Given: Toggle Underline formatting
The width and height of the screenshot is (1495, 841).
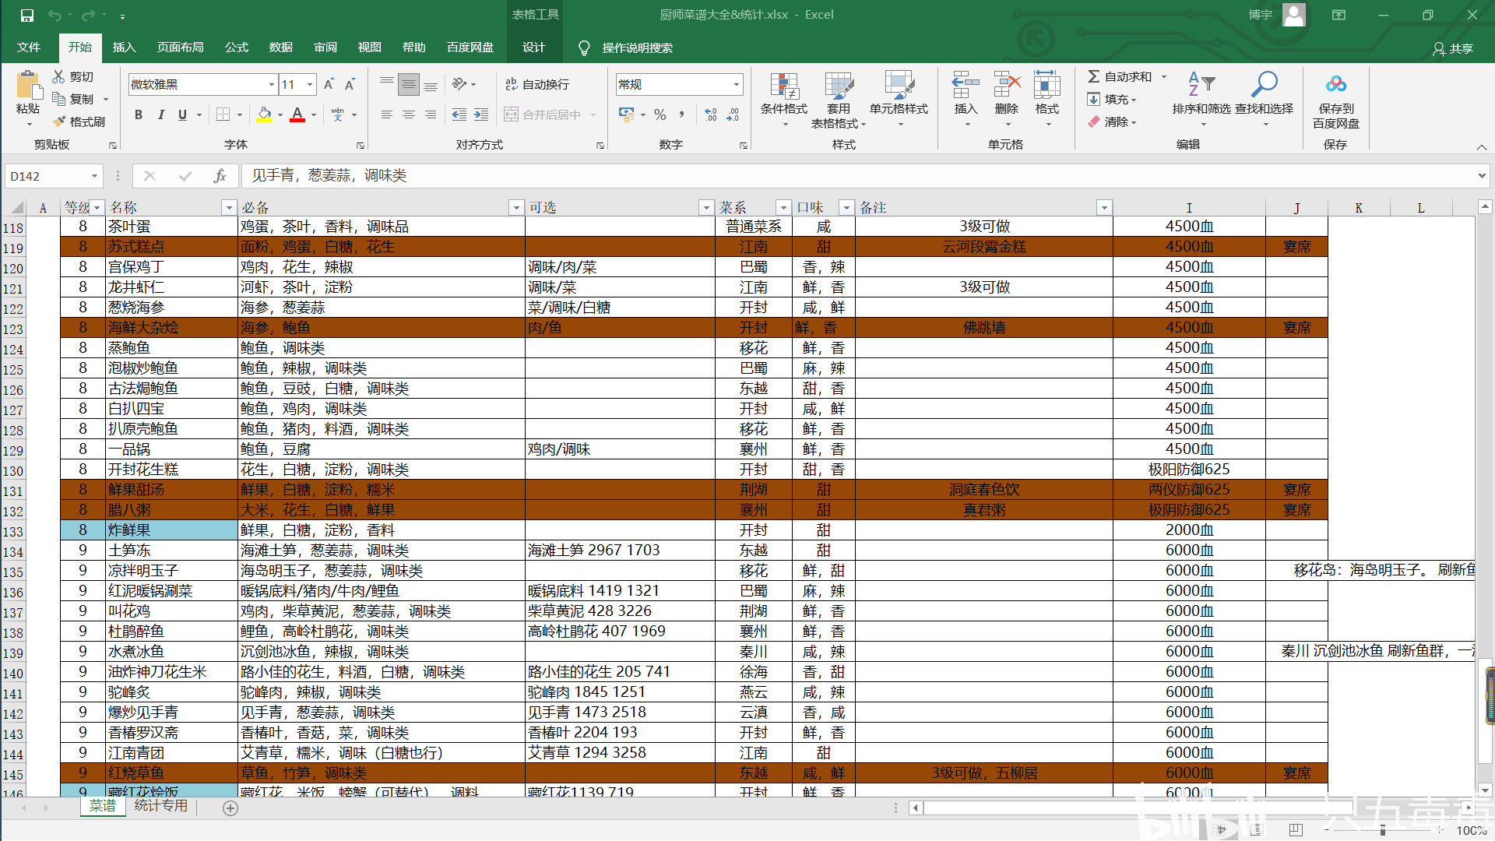Looking at the screenshot, I should pyautogui.click(x=182, y=114).
